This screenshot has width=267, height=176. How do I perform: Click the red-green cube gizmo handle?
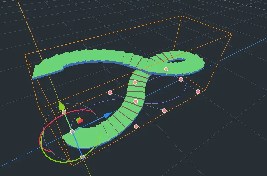(79, 120)
